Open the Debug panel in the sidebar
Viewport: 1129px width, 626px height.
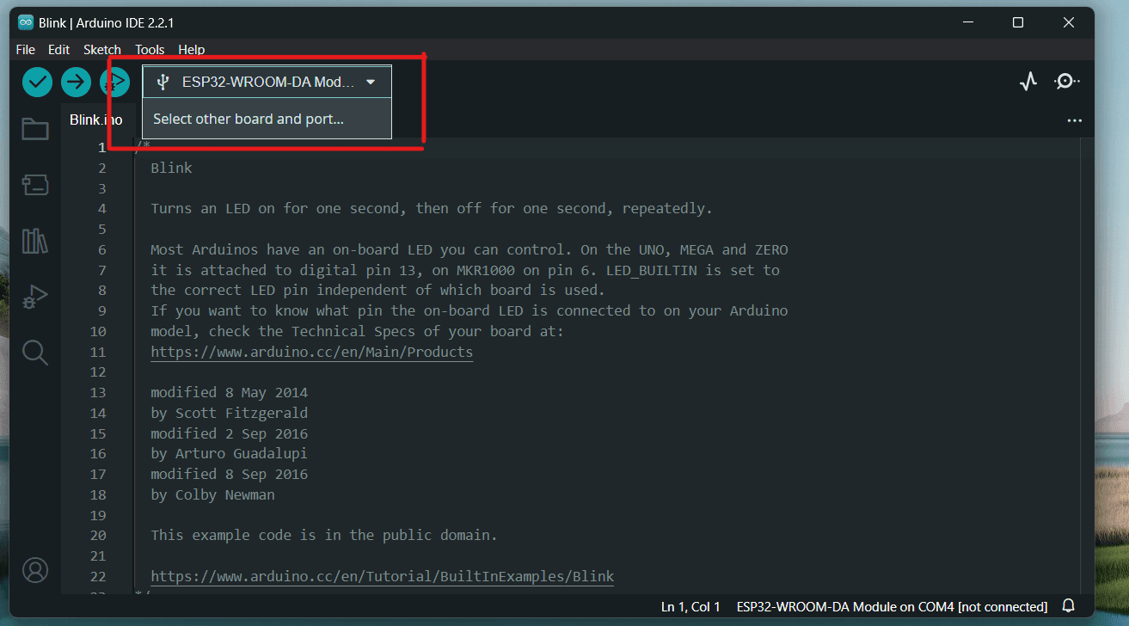click(35, 297)
